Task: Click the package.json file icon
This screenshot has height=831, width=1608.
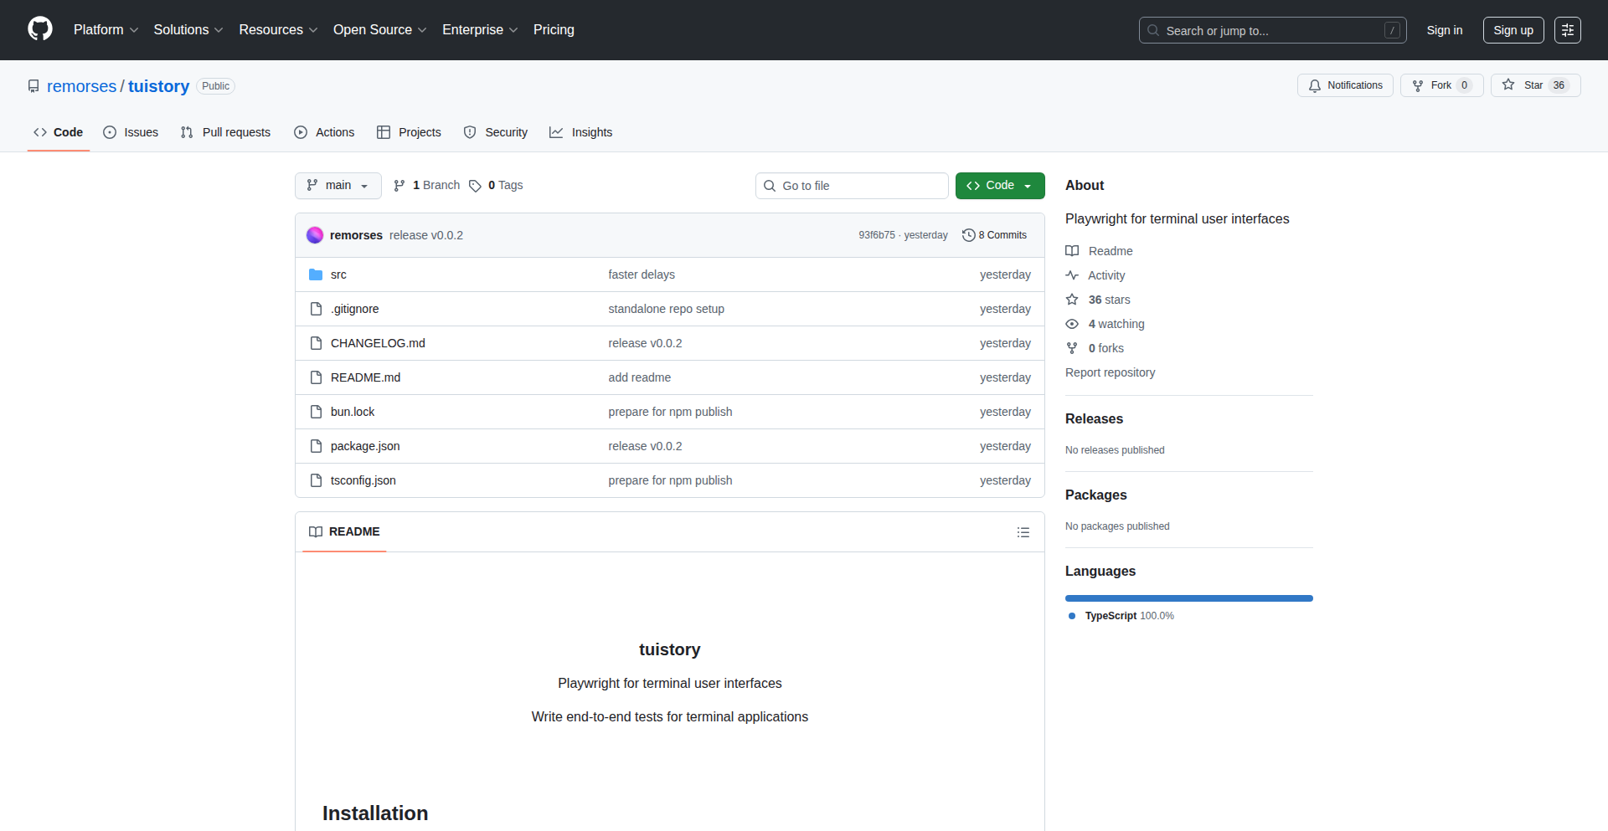Action: 316,446
